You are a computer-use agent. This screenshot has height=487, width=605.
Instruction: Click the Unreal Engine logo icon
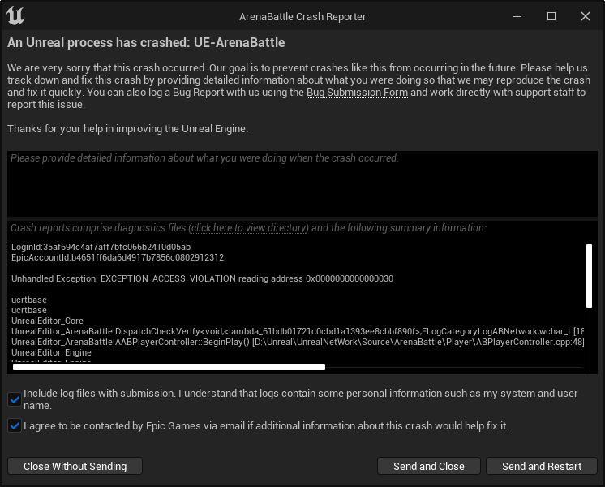(15, 16)
